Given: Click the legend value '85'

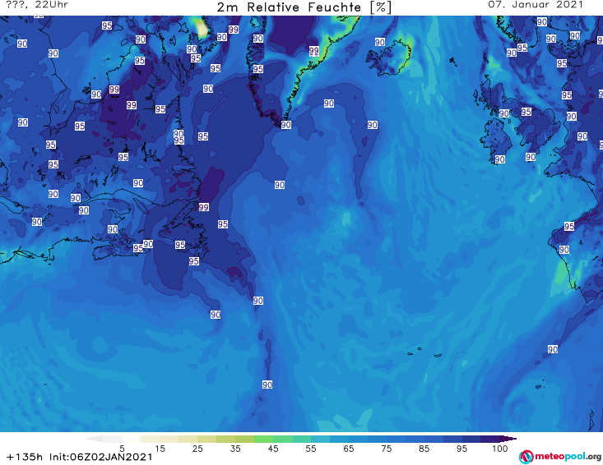Looking at the screenshot, I should 424,449.
